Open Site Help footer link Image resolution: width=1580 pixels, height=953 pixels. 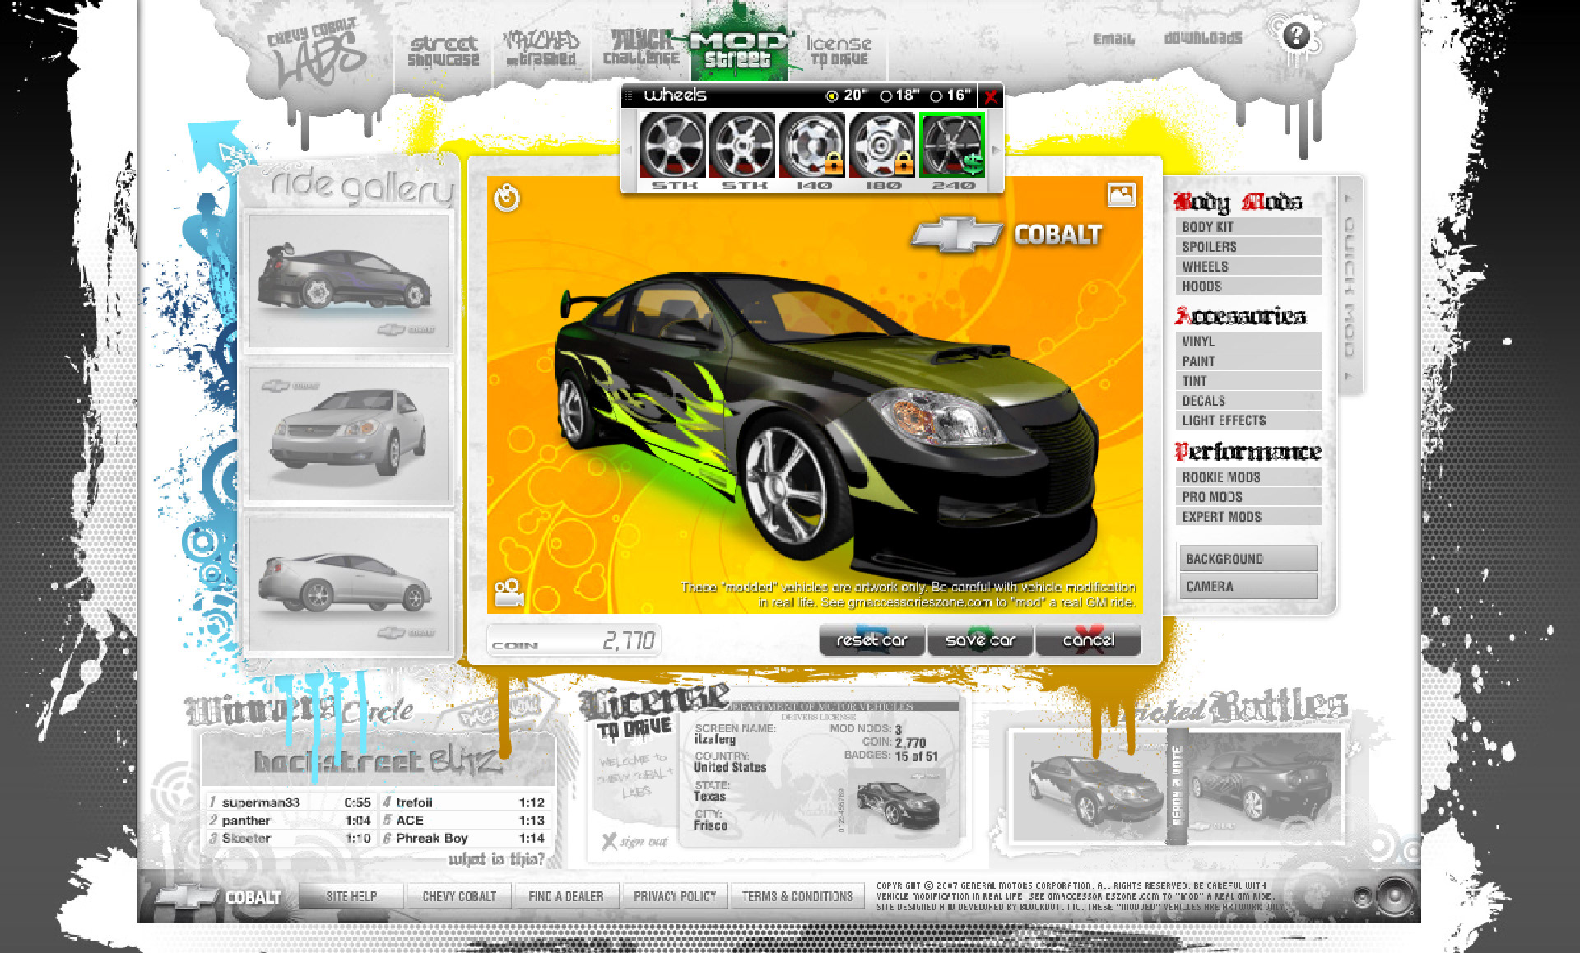[x=351, y=896]
